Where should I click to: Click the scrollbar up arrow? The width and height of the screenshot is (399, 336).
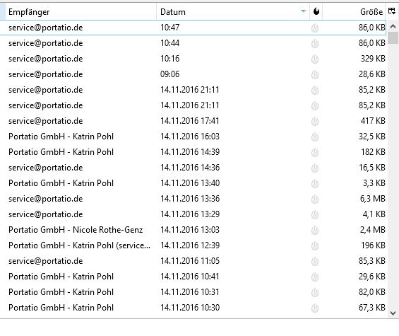pos(393,26)
